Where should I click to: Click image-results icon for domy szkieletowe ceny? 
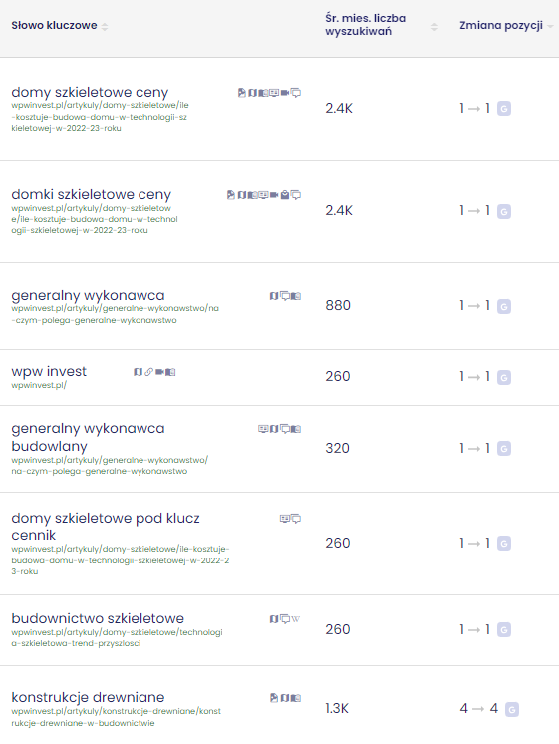(x=242, y=93)
